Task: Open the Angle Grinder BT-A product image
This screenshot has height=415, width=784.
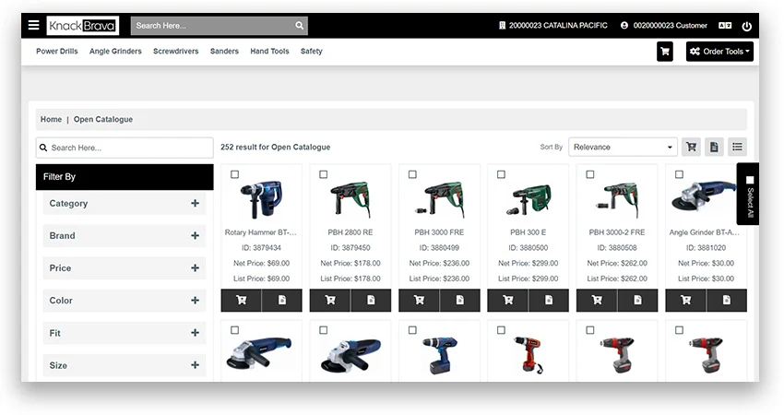Action: (705, 196)
